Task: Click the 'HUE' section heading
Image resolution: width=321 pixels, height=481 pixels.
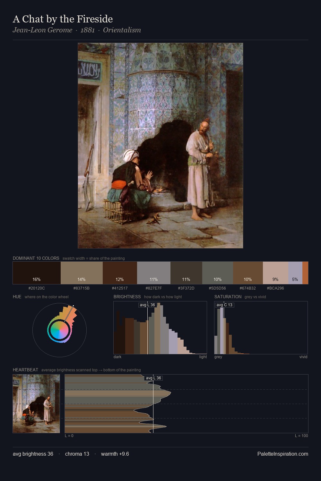Action: point(17,297)
